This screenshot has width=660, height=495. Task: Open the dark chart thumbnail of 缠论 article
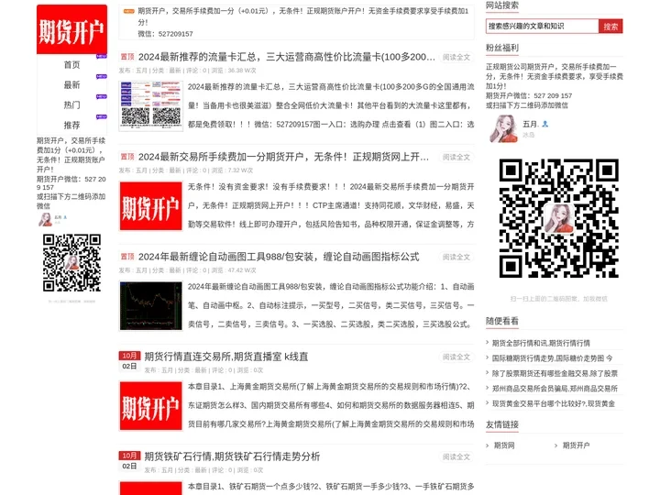coord(150,305)
